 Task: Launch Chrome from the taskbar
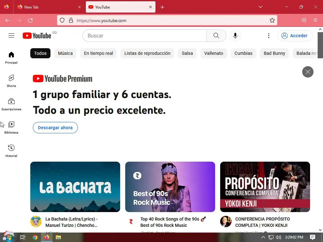(x=35, y=237)
